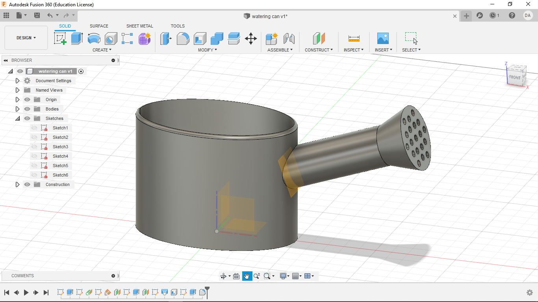Play the timeline

tap(26, 293)
